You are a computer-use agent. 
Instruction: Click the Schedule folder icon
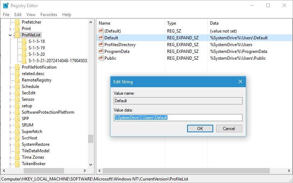[x=17, y=86]
